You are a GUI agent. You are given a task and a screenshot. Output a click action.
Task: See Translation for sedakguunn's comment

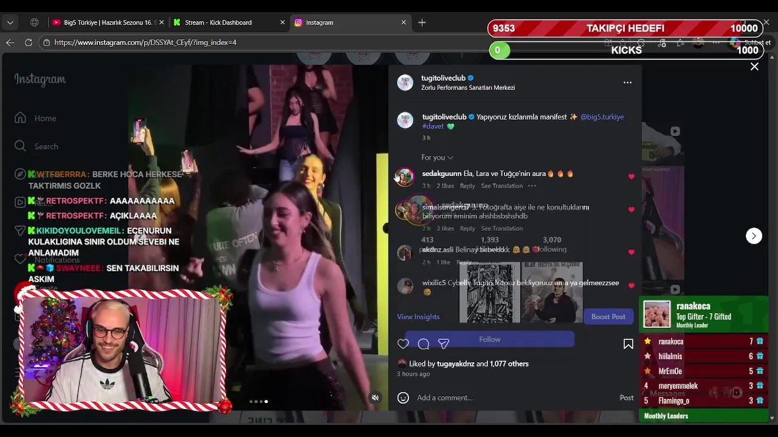coord(502,186)
